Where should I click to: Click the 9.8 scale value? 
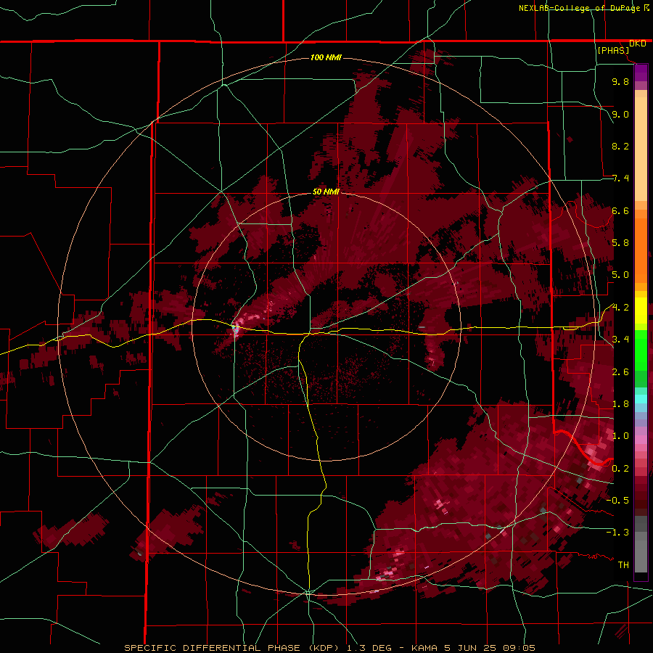pyautogui.click(x=620, y=81)
